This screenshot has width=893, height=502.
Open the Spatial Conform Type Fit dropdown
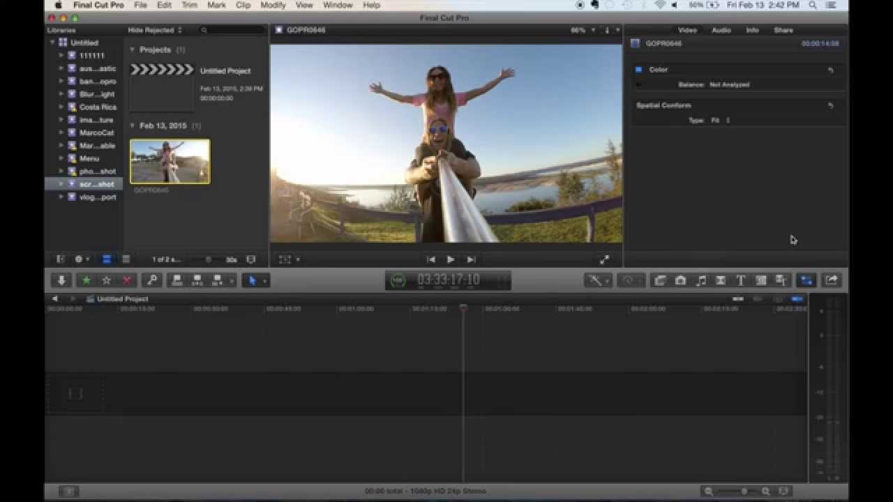click(x=720, y=120)
